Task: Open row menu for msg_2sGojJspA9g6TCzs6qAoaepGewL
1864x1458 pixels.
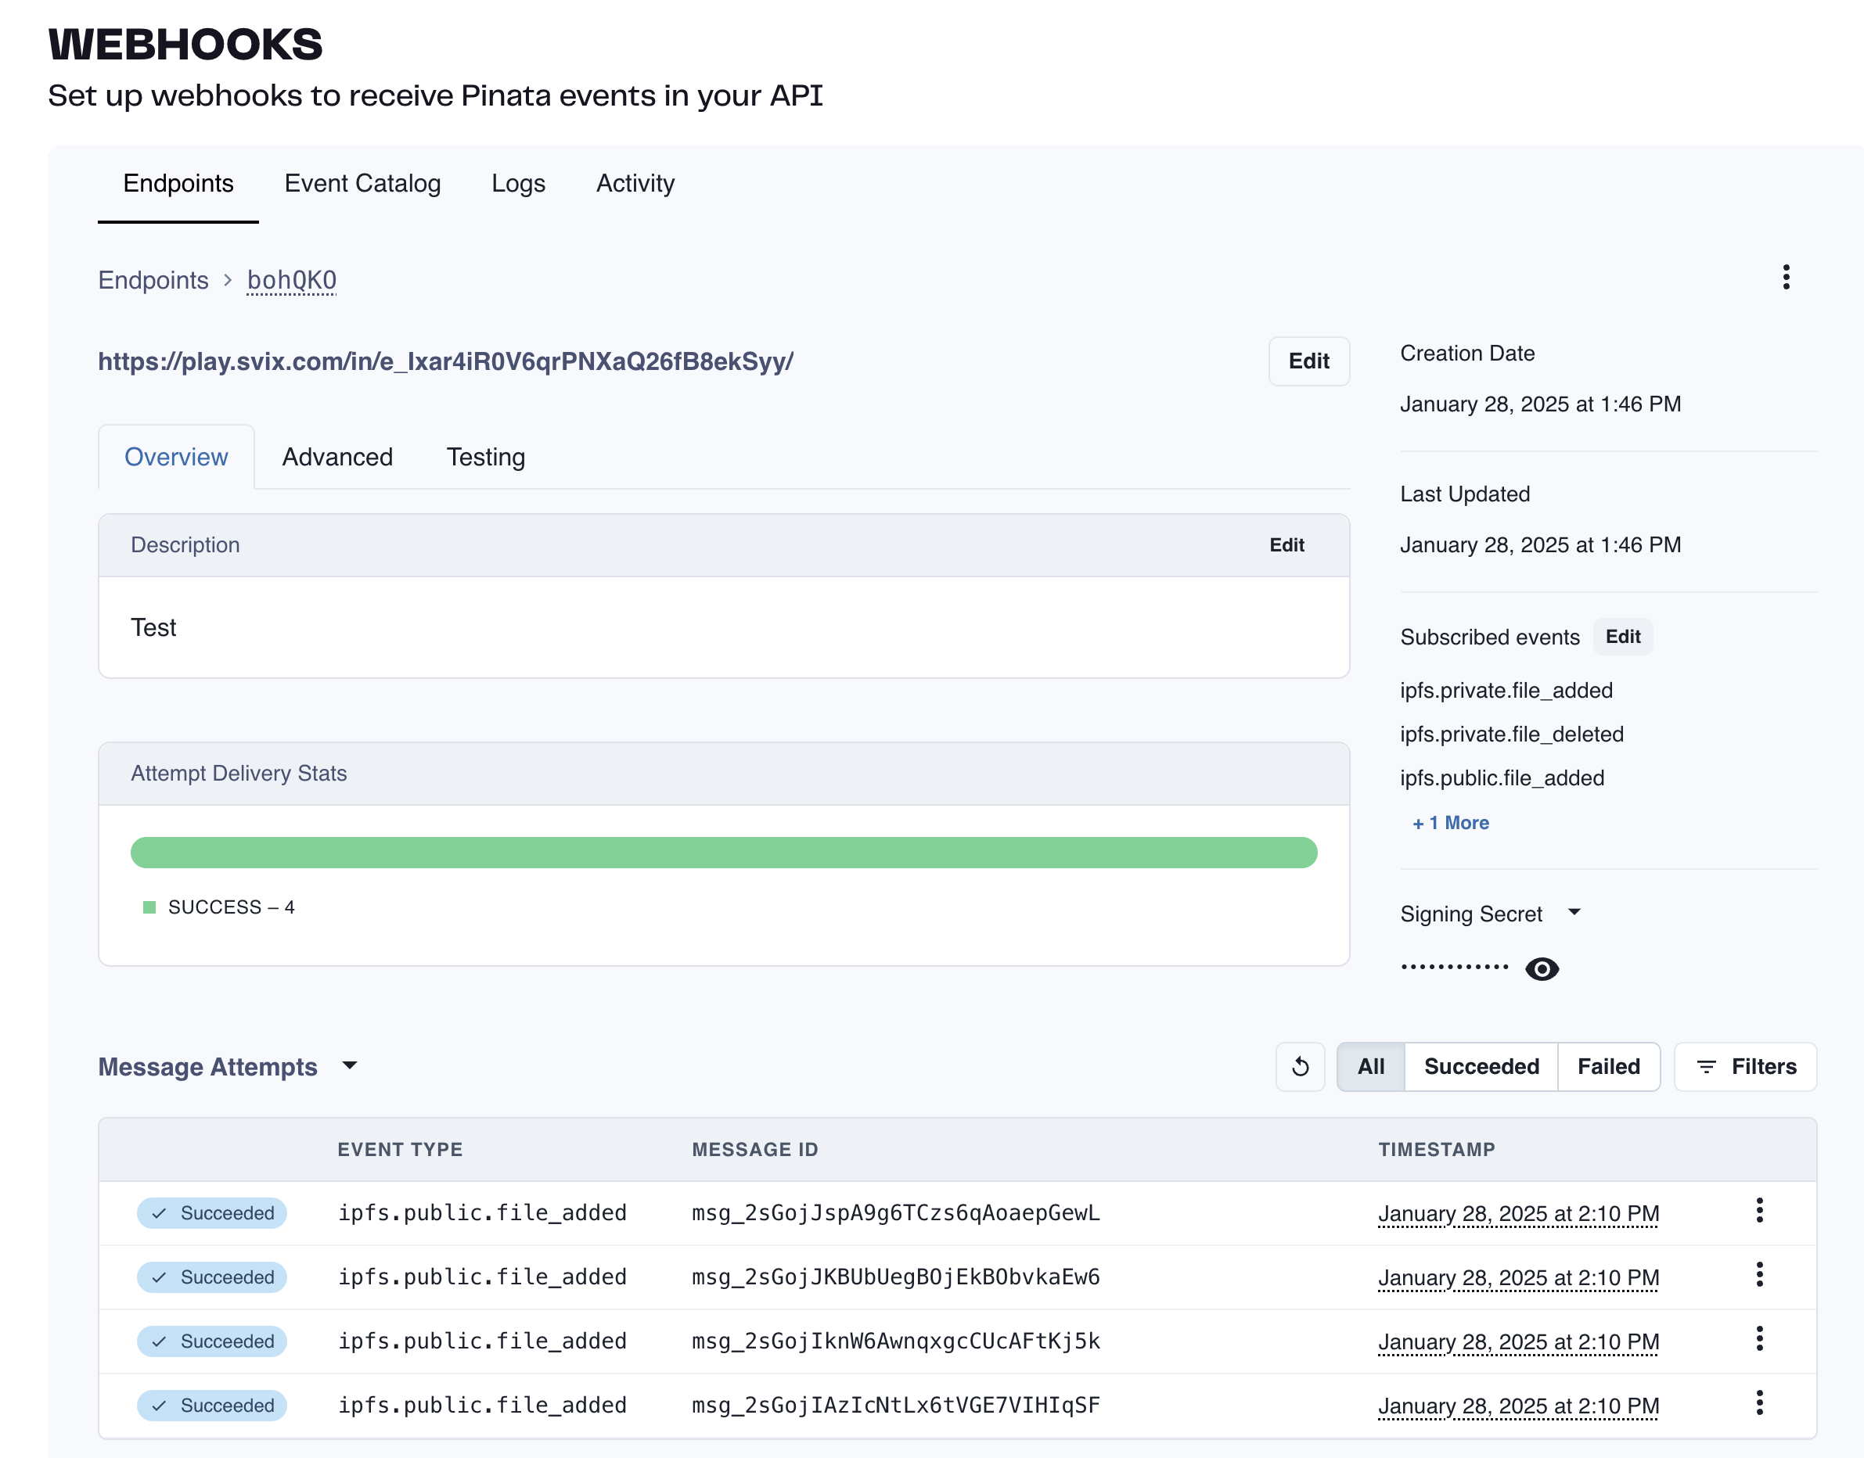Action: (1759, 1211)
